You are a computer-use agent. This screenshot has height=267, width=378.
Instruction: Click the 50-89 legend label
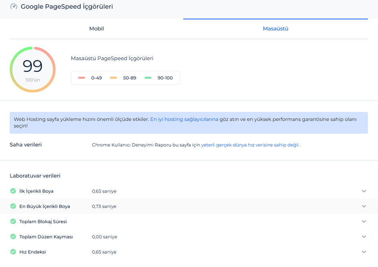130,78
